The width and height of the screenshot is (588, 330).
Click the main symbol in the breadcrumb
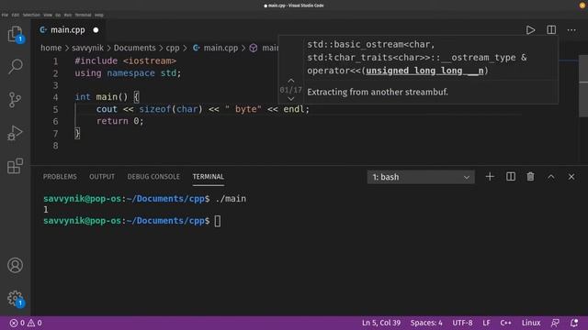click(x=265, y=48)
